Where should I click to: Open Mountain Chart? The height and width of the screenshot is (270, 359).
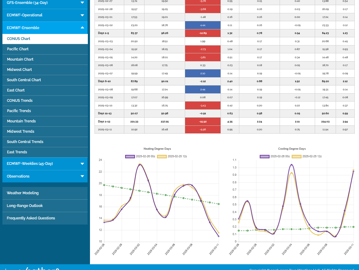45,59
